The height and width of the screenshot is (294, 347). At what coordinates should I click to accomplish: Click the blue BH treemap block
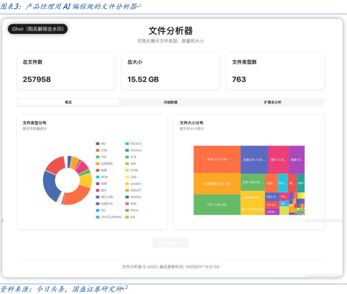click(284, 203)
